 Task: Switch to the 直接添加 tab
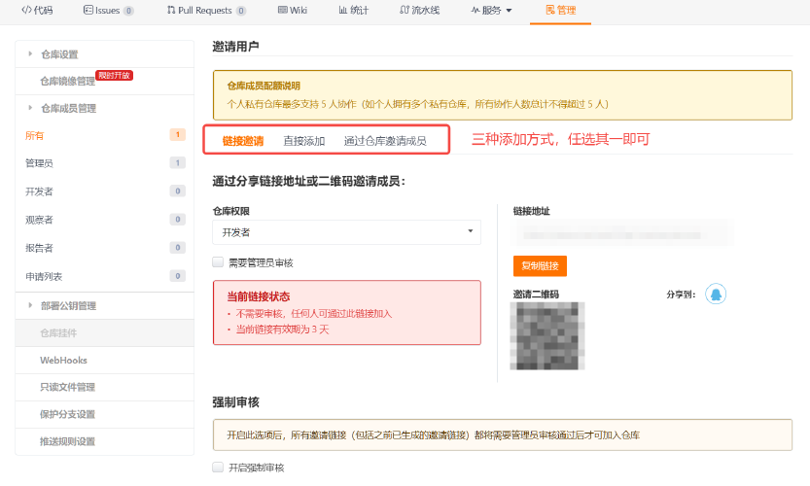click(303, 141)
